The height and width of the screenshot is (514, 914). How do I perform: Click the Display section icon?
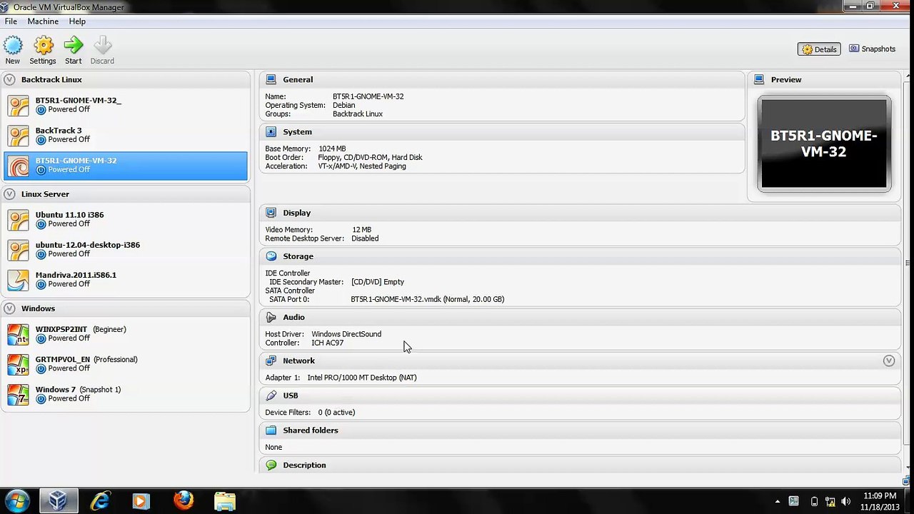(x=271, y=212)
